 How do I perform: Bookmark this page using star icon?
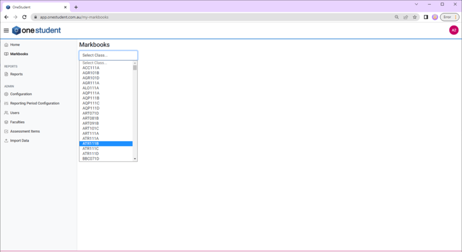pyautogui.click(x=414, y=17)
